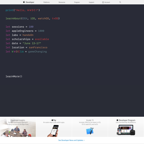Click the learnAbout function name
Screen dimensions: 144x144
click(13, 18)
